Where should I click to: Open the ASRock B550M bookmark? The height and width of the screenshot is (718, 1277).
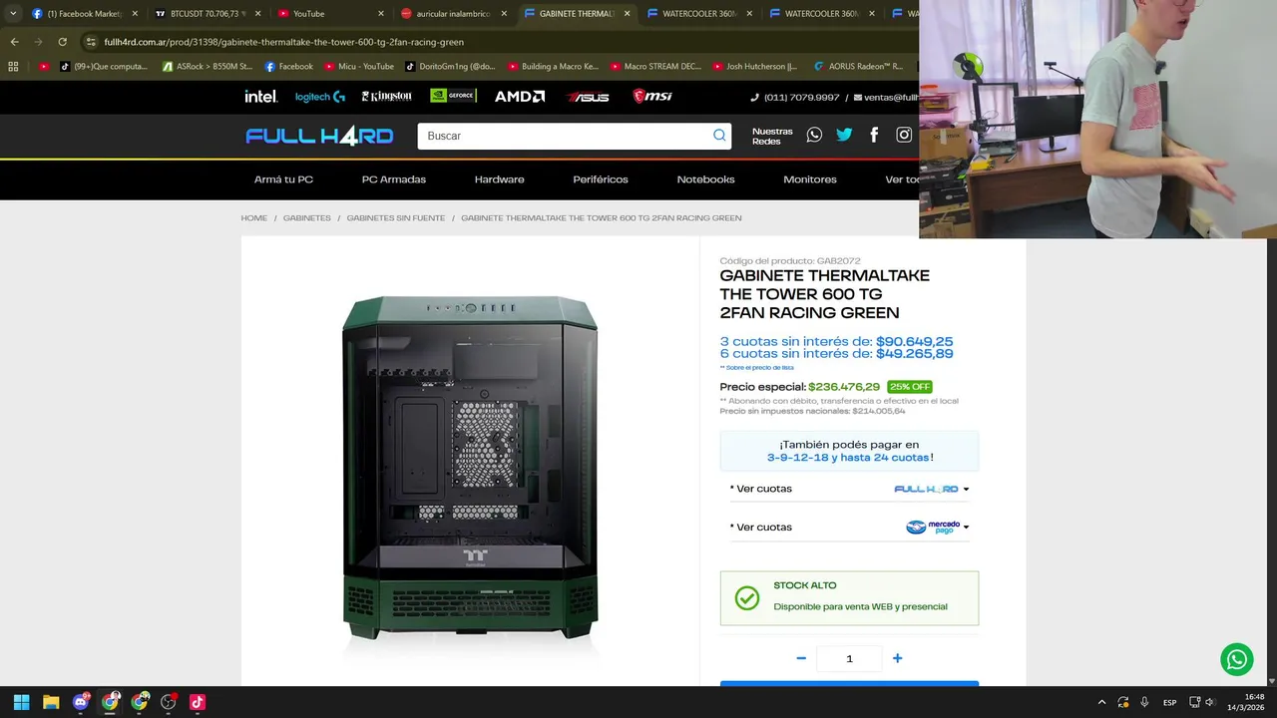pyautogui.click(x=208, y=67)
